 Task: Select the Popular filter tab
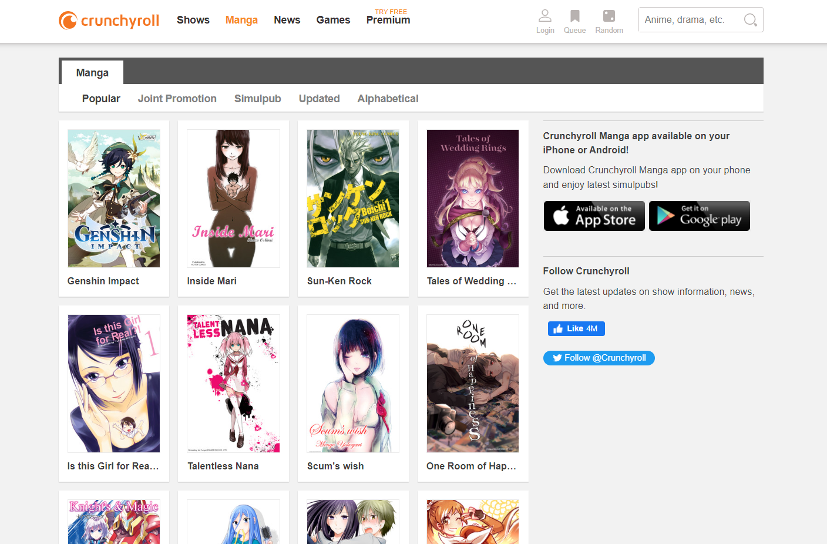coord(101,99)
